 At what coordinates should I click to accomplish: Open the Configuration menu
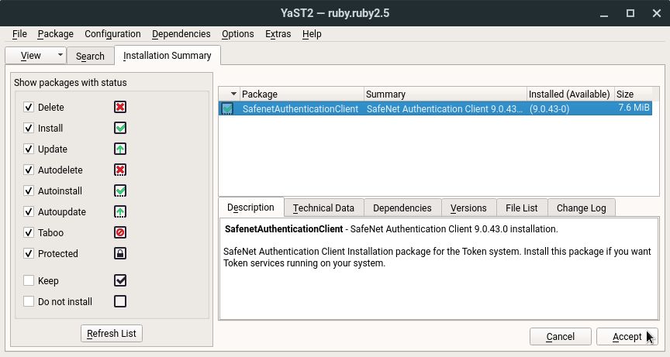pos(112,34)
